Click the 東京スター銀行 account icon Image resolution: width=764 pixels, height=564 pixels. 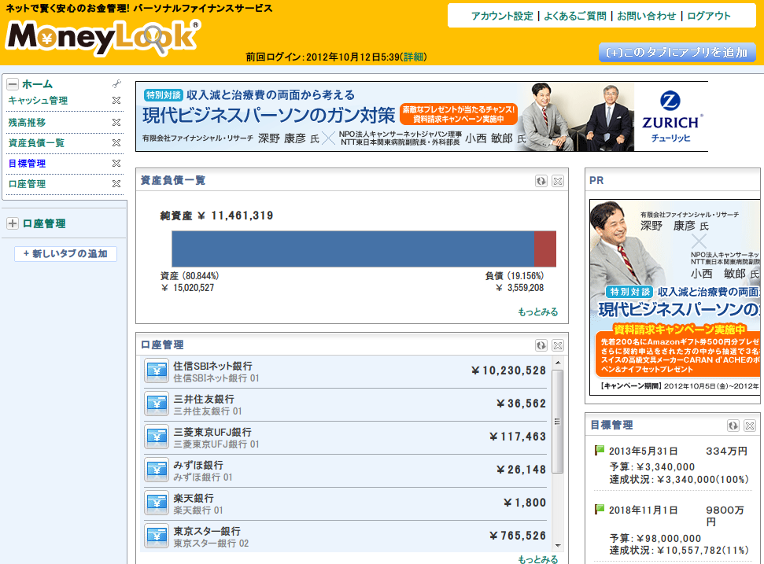click(157, 536)
